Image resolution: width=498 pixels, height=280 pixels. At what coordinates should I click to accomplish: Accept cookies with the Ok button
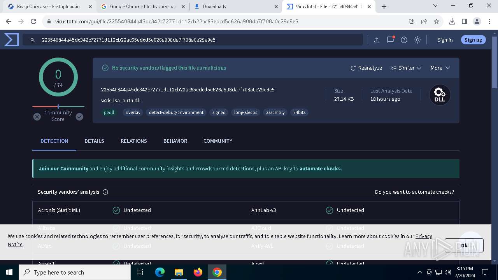click(464, 245)
